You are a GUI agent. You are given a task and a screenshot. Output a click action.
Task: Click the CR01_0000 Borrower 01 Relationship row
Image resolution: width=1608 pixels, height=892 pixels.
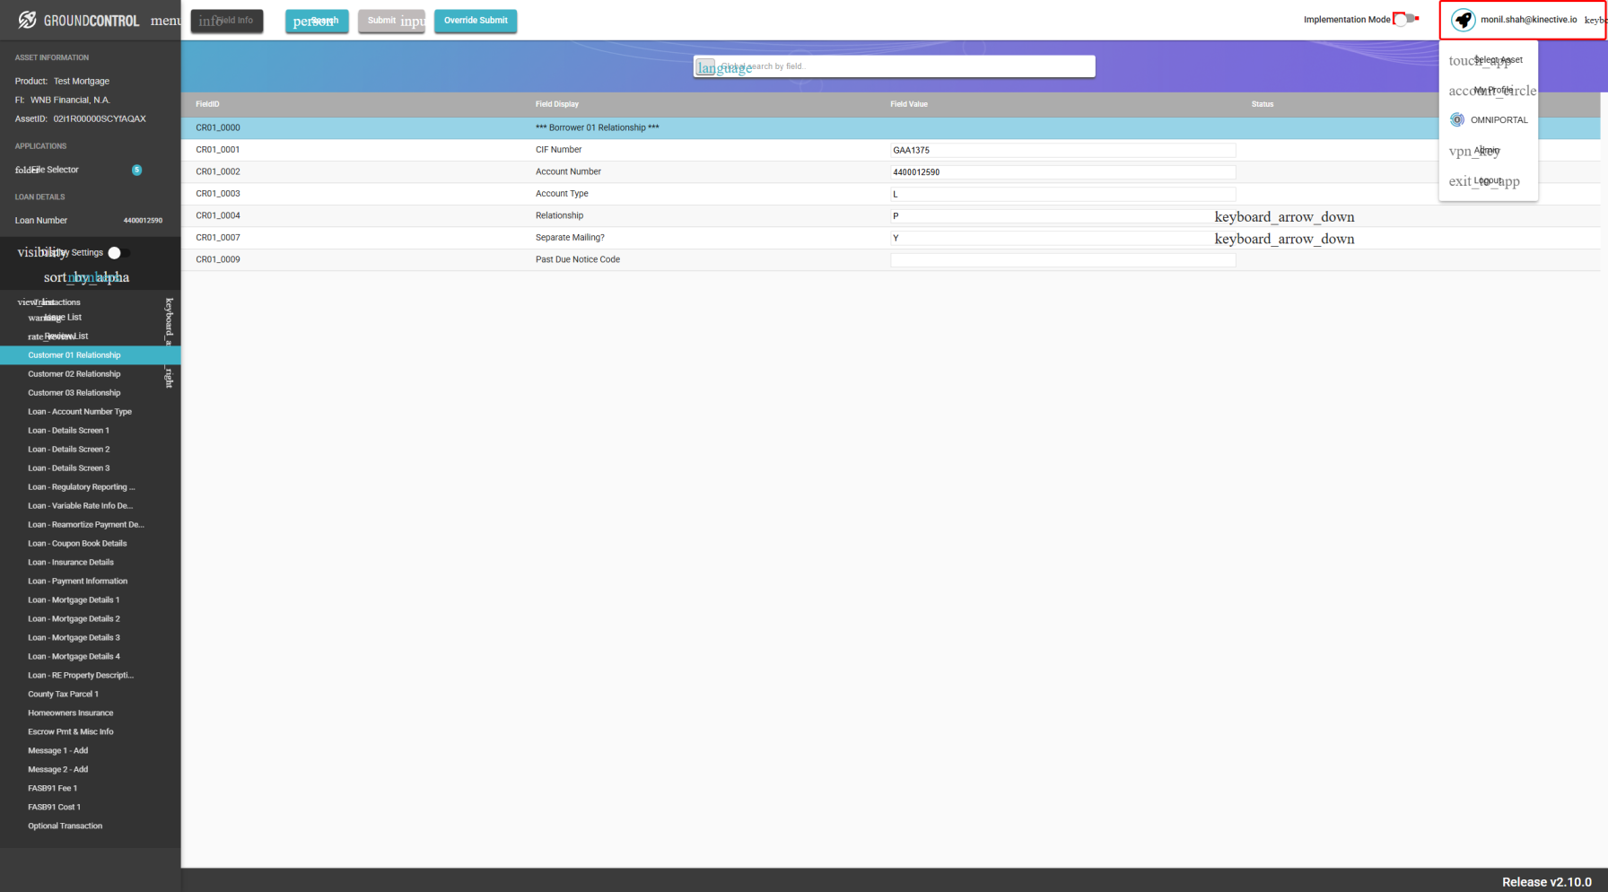(890, 128)
